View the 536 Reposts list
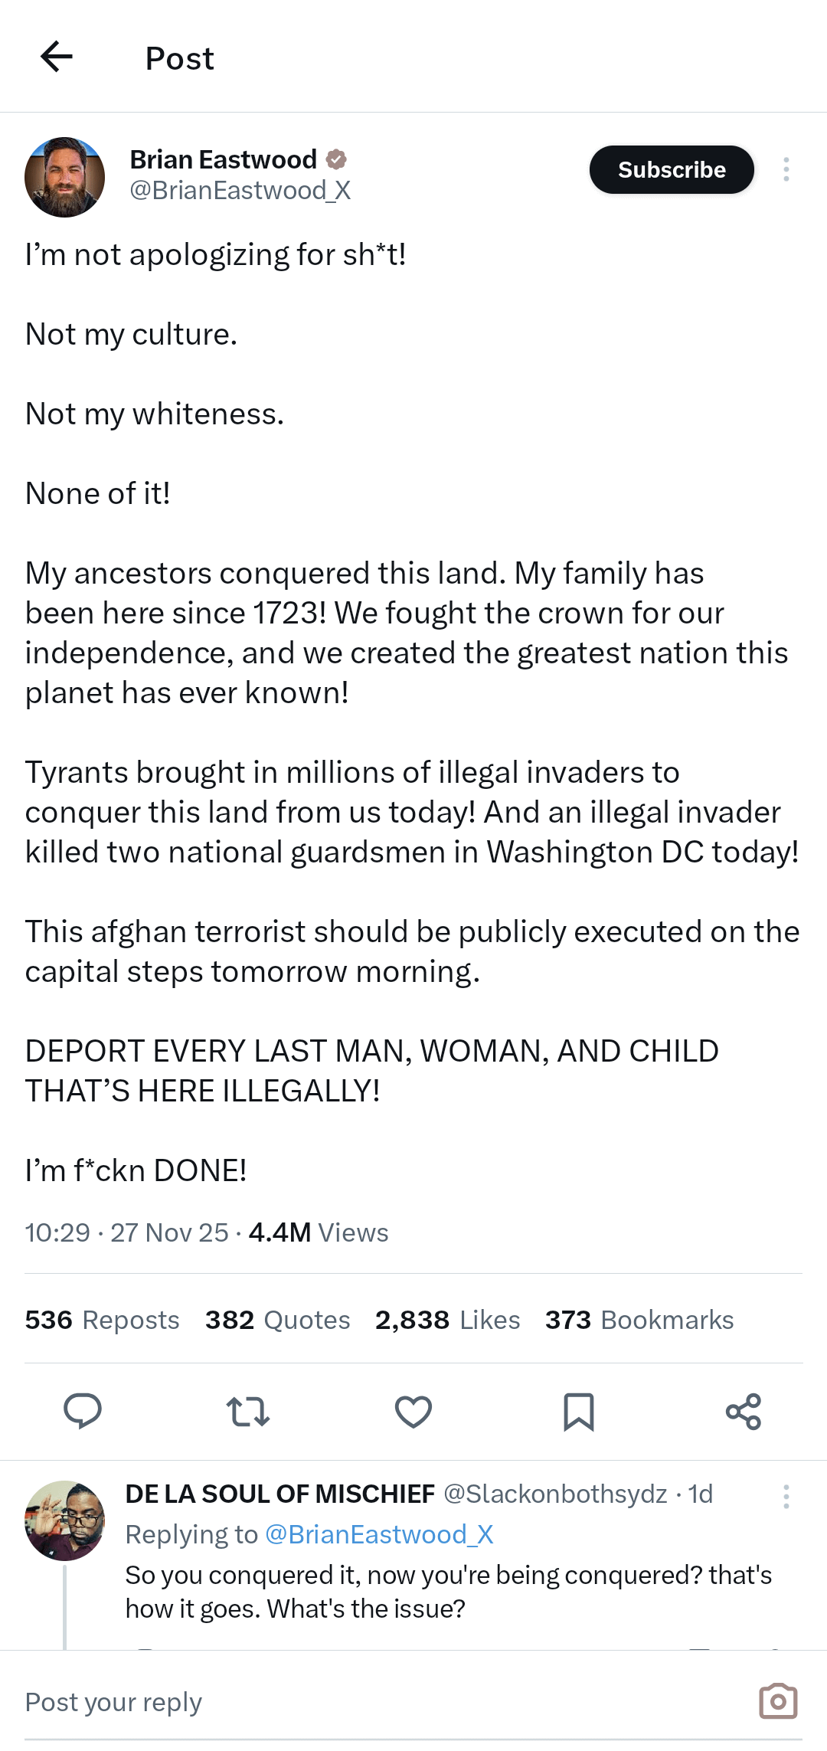 [102, 1320]
